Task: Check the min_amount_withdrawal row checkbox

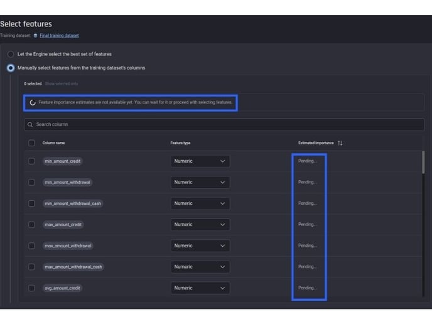Action: coord(31,182)
